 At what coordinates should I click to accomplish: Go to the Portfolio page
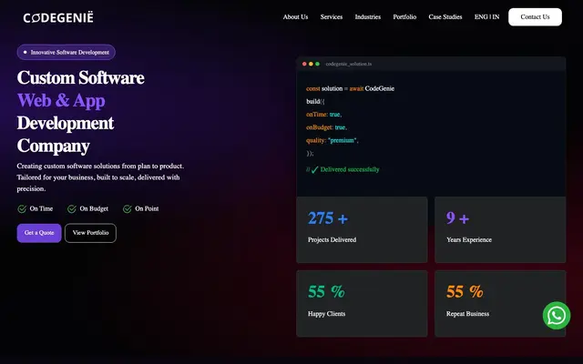pyautogui.click(x=404, y=17)
